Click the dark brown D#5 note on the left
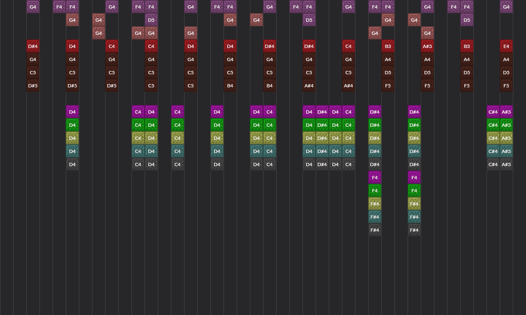526x315 pixels. (33, 86)
